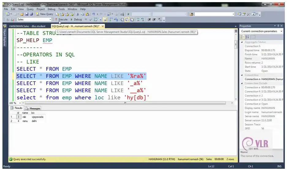This screenshot has height=170, width=287.
Task: Click the Increase Indent icon
Action: click(154, 20)
